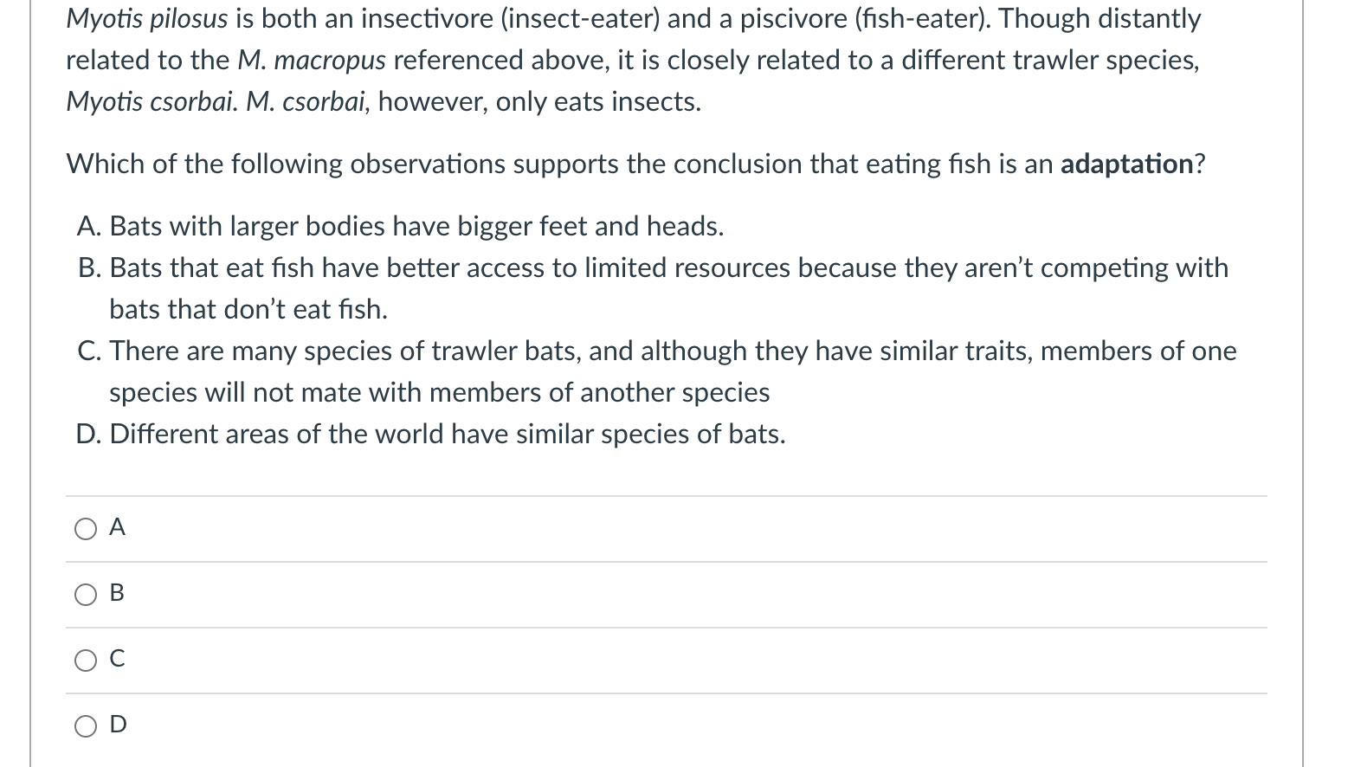This screenshot has height=767, width=1367.
Task: Select the radio button for answer C
Action: tap(86, 661)
